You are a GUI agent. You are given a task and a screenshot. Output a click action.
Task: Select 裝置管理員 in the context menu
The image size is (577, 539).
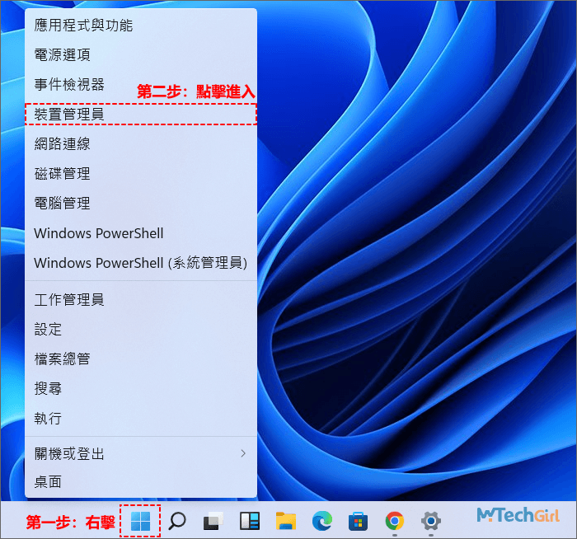coord(69,114)
